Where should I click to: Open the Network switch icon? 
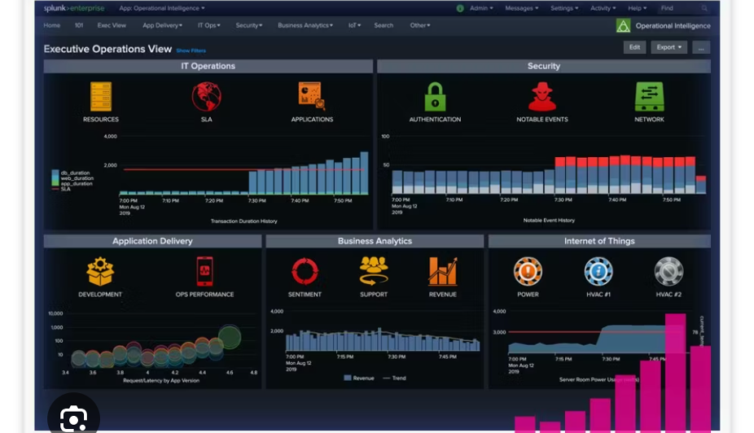(649, 96)
